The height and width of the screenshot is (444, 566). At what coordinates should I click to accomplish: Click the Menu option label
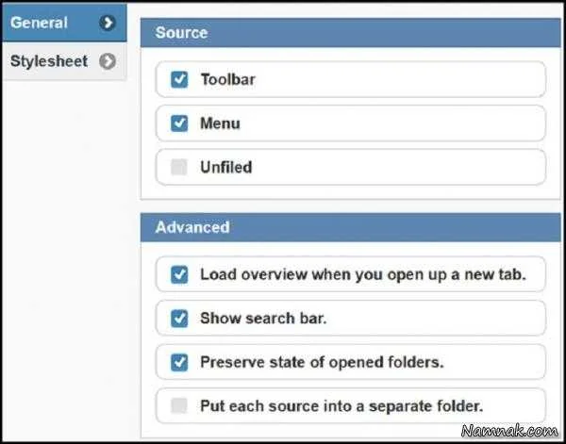(x=220, y=123)
